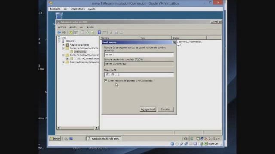Expand 1.168.192.in-addr.arpa zone node
The image size is (275, 154).
[67, 59]
